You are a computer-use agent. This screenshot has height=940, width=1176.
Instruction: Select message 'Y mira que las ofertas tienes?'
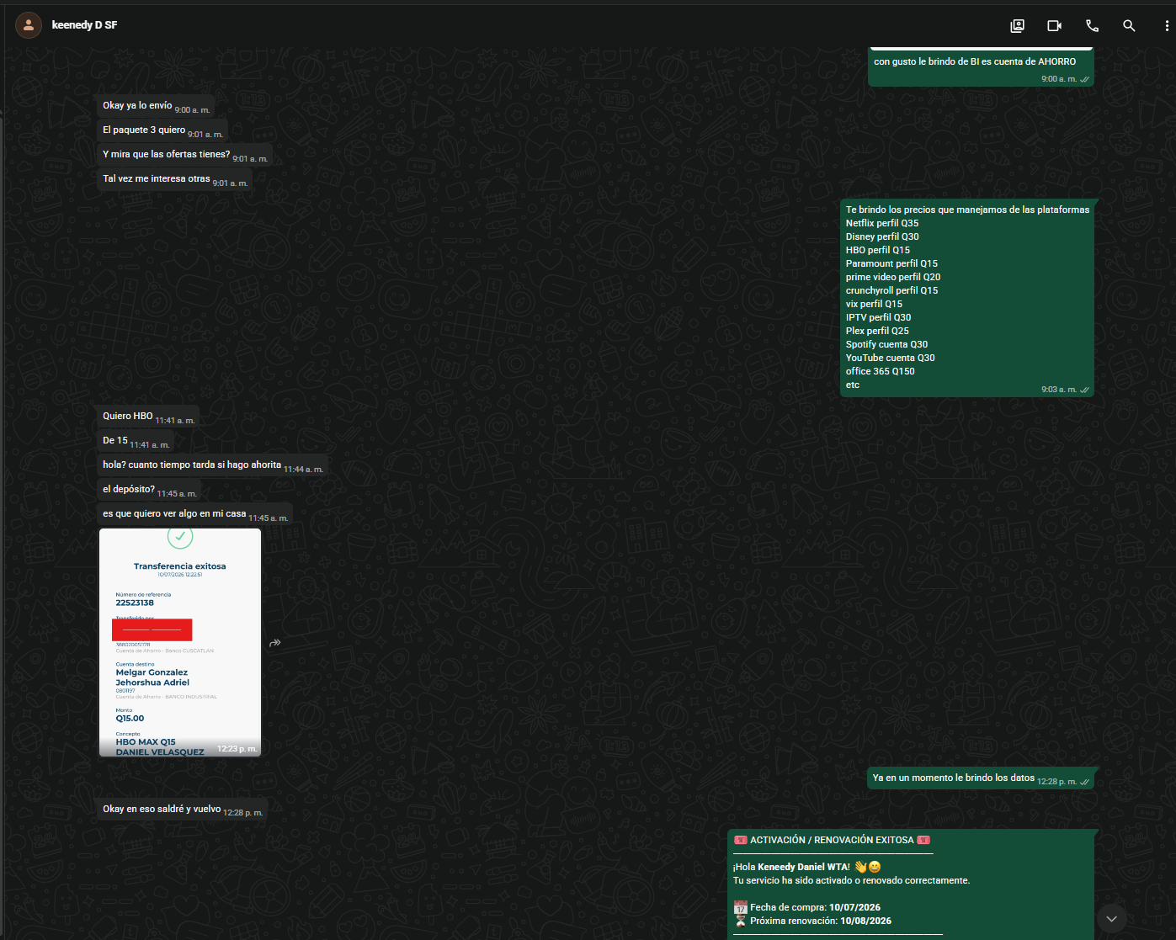coord(185,155)
